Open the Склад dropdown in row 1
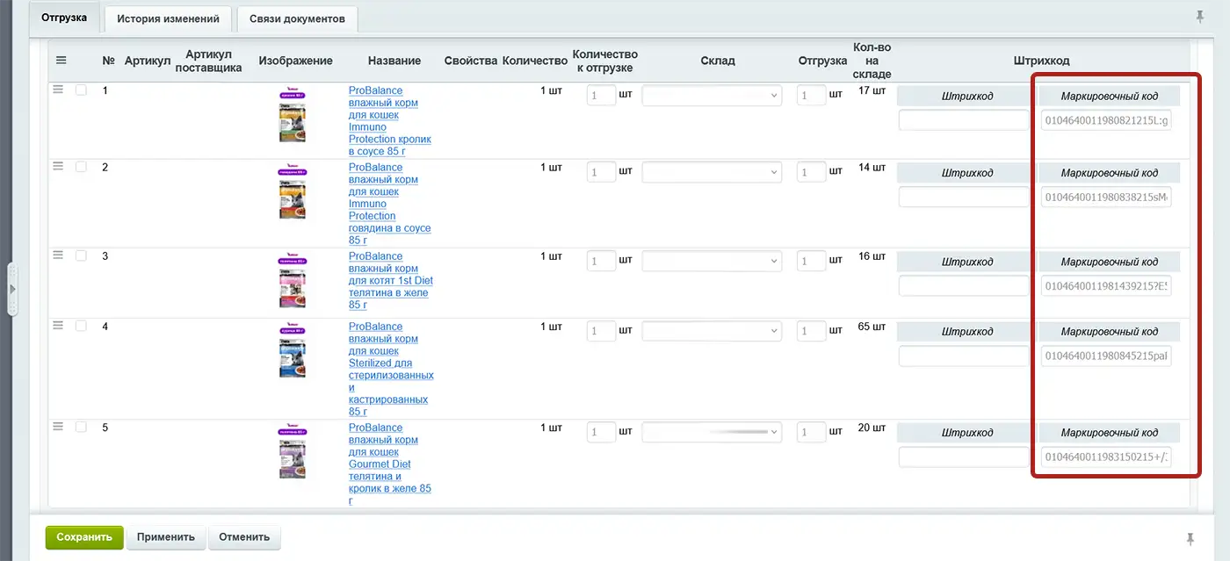Screen dimensions: 1230x561 pyautogui.click(x=712, y=95)
